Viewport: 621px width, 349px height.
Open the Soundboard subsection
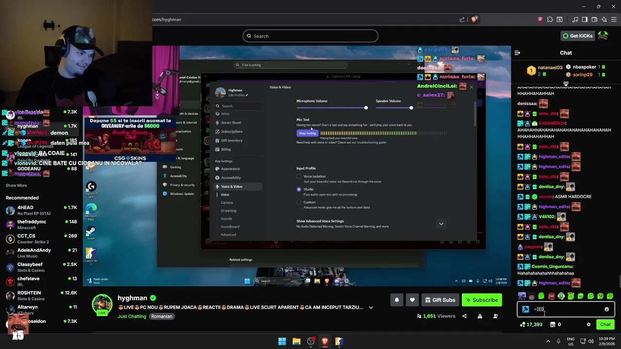tap(230, 227)
